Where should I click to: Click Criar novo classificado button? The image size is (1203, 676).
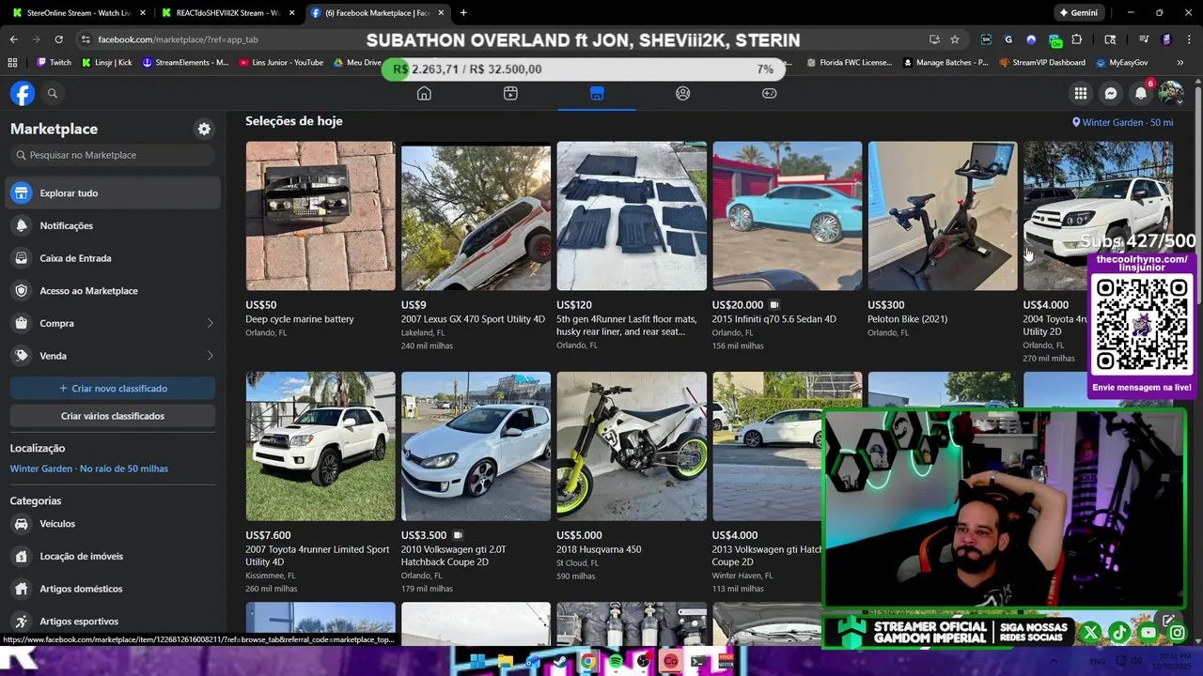click(x=113, y=388)
